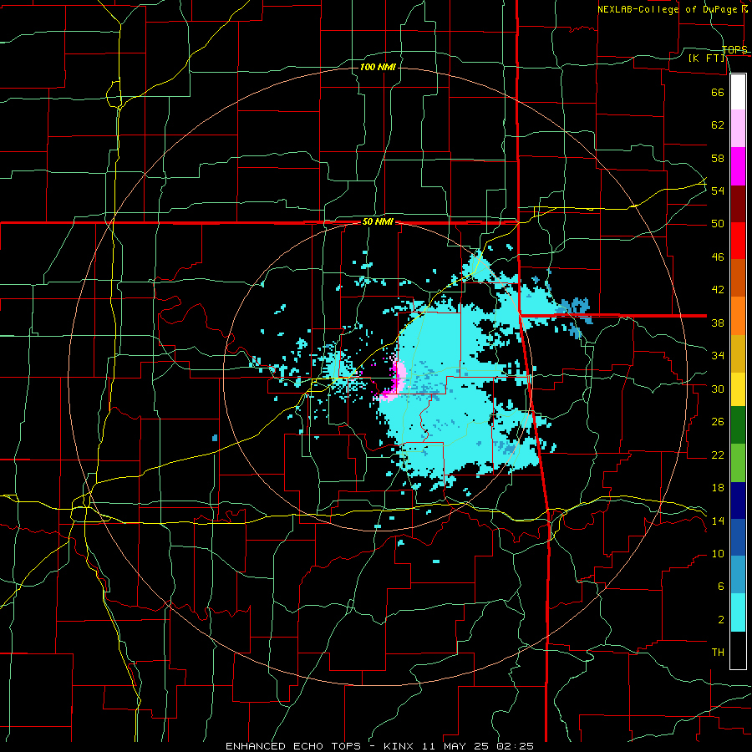Viewport: 752px width, 752px height.
Task: Click the black TH threshold legend block
Action: point(738,650)
